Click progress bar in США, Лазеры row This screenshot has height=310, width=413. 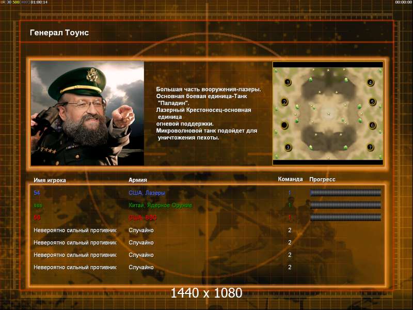pos(345,193)
